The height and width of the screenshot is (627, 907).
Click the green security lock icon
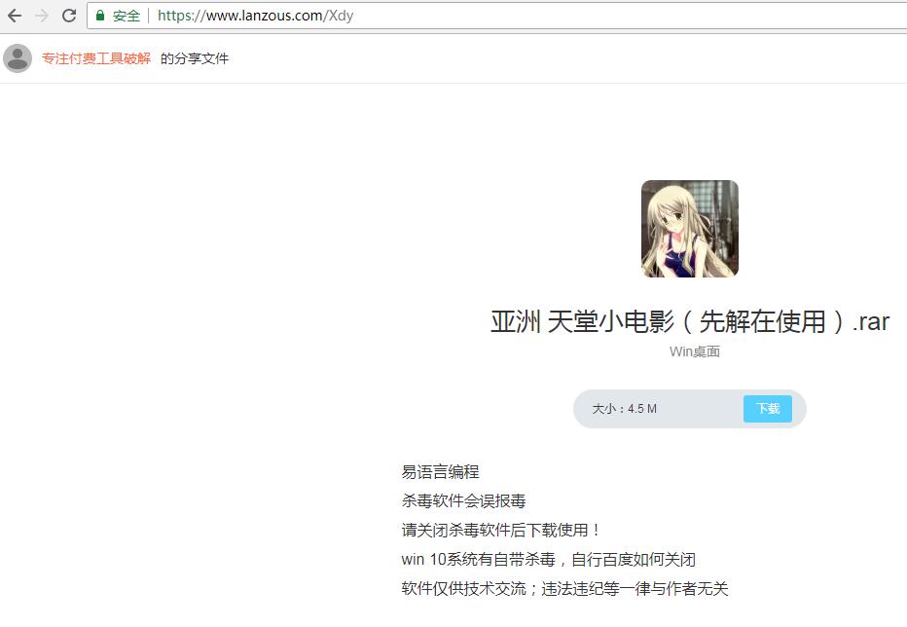(98, 16)
